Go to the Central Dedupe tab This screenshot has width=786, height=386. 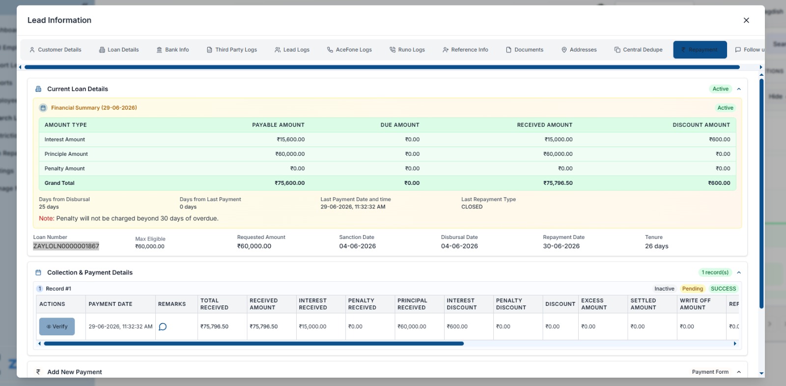point(638,50)
